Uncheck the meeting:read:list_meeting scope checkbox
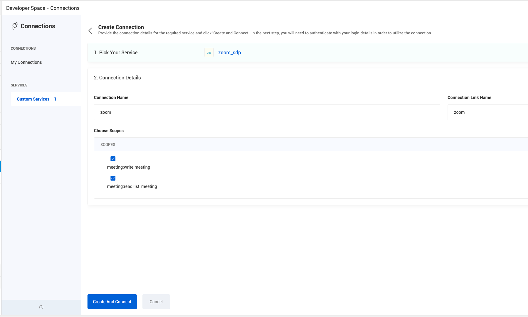 pos(113,178)
